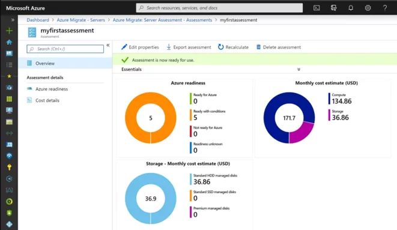The width and height of the screenshot is (397, 230).
Task: Open the yellow key Key vaults icon
Action: coord(9,168)
